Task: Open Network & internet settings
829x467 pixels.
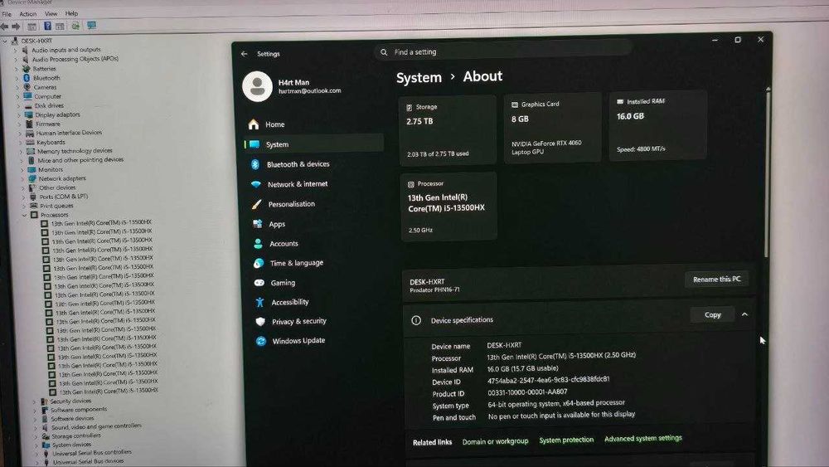Action: (x=297, y=184)
